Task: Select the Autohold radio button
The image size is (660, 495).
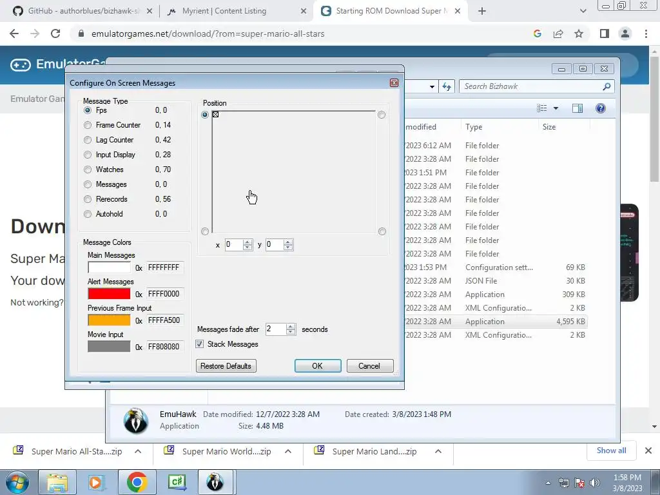Action: (x=88, y=214)
